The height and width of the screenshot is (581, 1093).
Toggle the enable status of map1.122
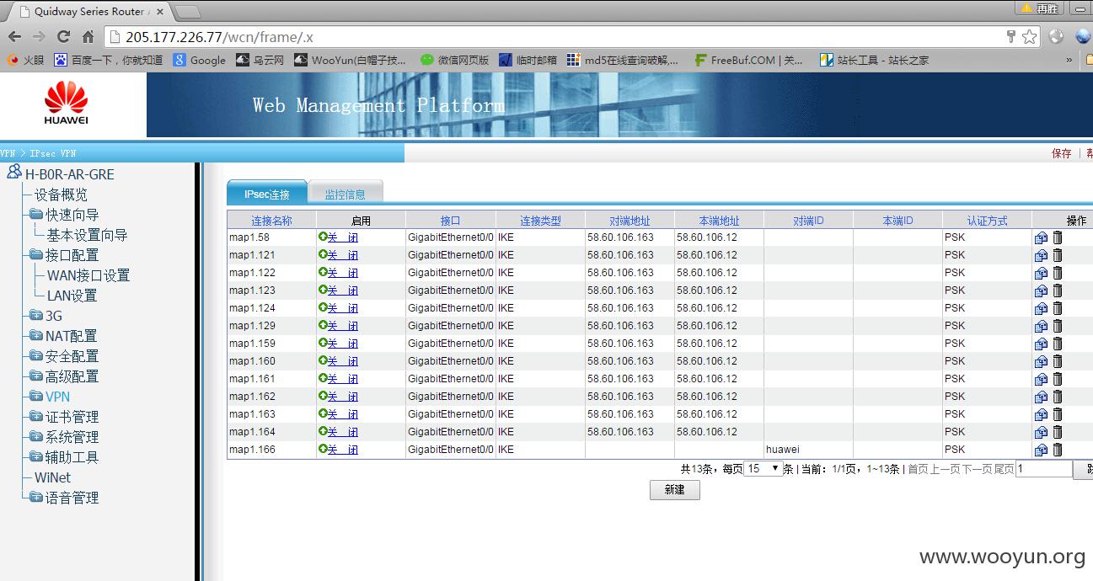tap(338, 273)
